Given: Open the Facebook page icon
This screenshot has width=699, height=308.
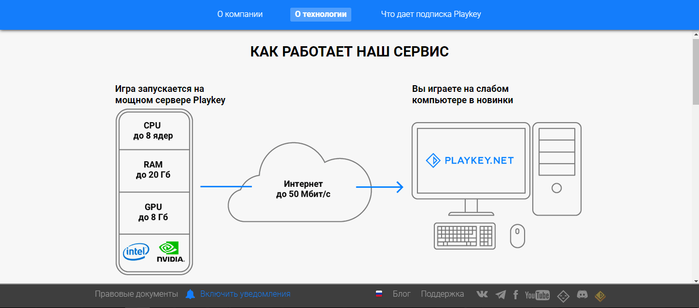Looking at the screenshot, I should 515,295.
